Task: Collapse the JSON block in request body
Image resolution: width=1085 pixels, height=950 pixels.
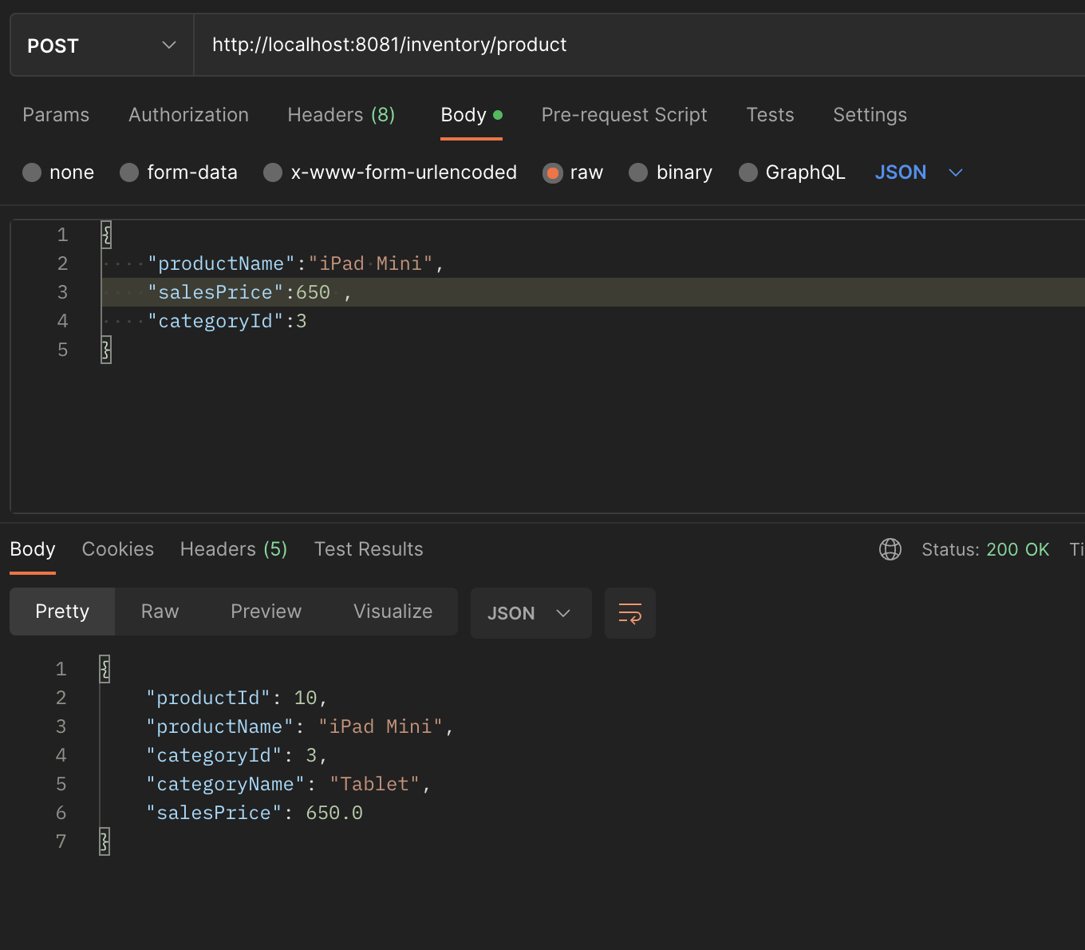Action: click(x=105, y=235)
